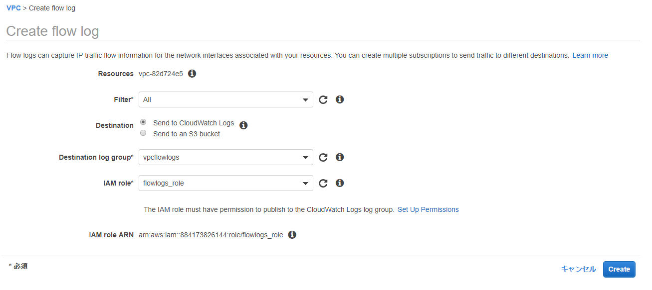Select Send to an S3 bucket option

click(143, 133)
